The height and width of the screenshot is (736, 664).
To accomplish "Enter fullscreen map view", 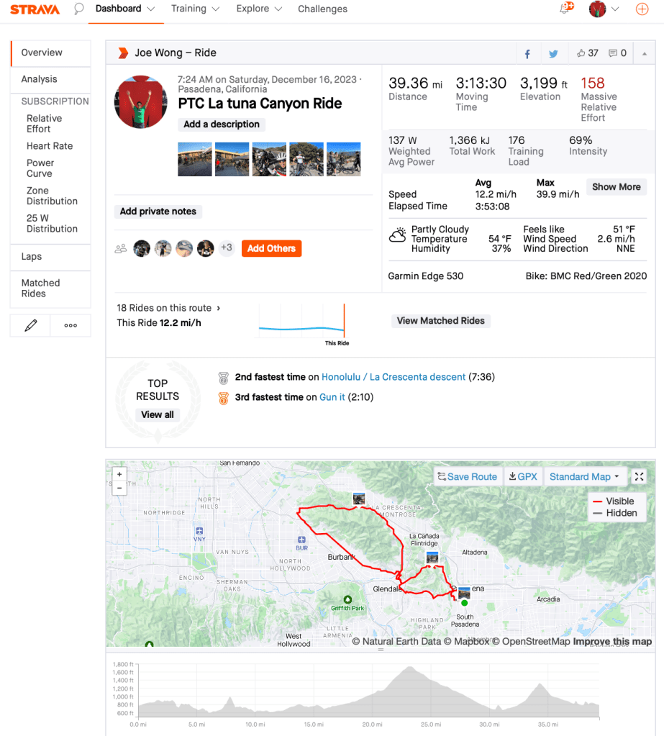I will tap(639, 476).
